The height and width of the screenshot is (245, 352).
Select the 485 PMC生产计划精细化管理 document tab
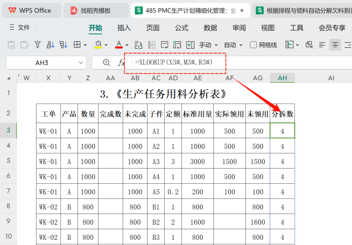coord(190,10)
